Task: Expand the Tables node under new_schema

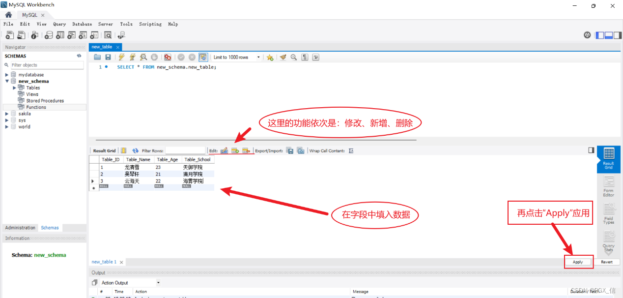Action: click(15, 88)
